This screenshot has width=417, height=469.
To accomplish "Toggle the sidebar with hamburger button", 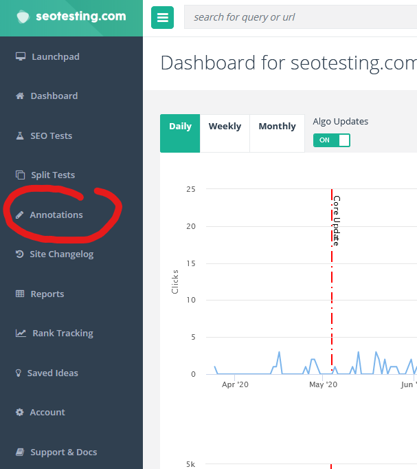I will [x=163, y=18].
